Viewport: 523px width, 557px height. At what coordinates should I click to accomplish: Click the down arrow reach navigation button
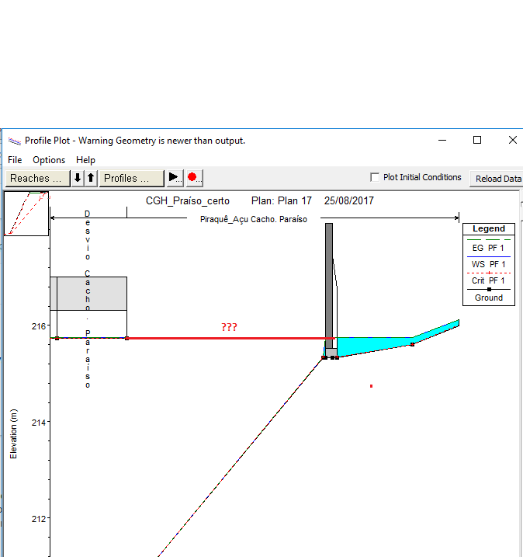(78, 178)
